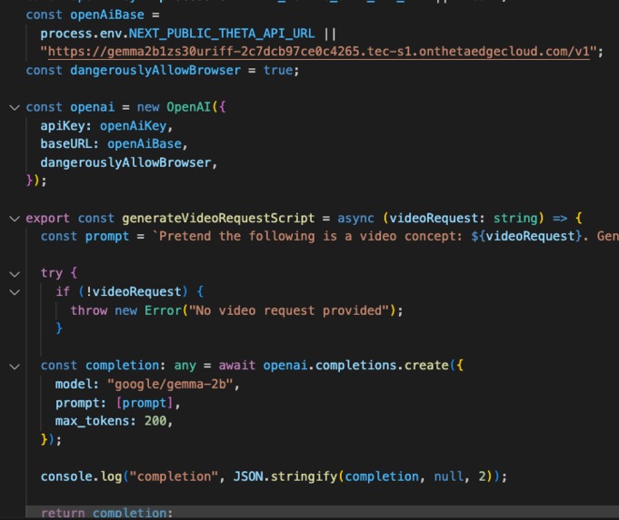This screenshot has height=520, width=619.
Task: Click the openAiBase constant declaration name
Action: pos(107,15)
